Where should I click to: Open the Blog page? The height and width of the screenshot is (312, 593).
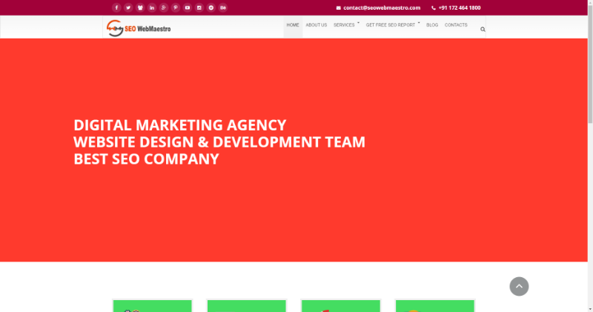coord(432,25)
